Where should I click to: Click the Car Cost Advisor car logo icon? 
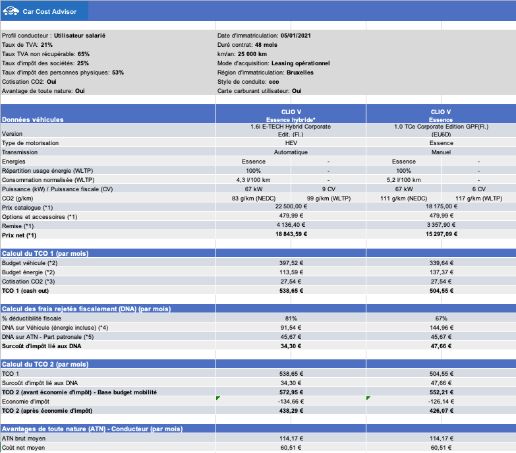point(11,11)
